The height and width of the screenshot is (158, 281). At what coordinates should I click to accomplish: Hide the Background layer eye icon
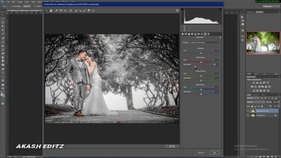pyautogui.click(x=248, y=115)
